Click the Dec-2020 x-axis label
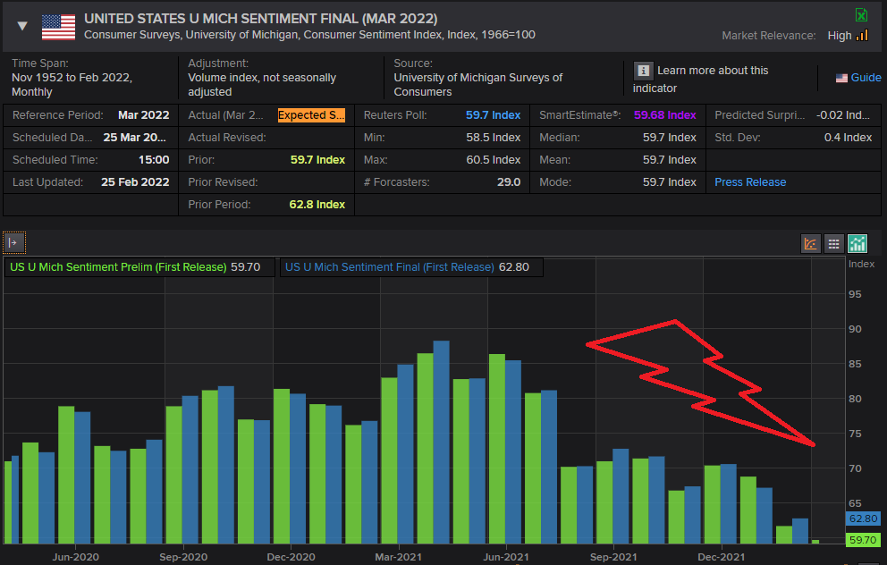 (291, 557)
